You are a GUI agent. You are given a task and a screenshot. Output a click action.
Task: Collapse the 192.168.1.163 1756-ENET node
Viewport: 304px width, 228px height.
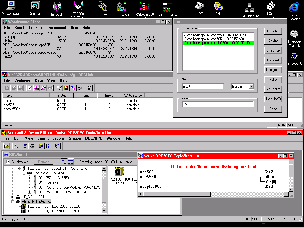tap(18, 168)
